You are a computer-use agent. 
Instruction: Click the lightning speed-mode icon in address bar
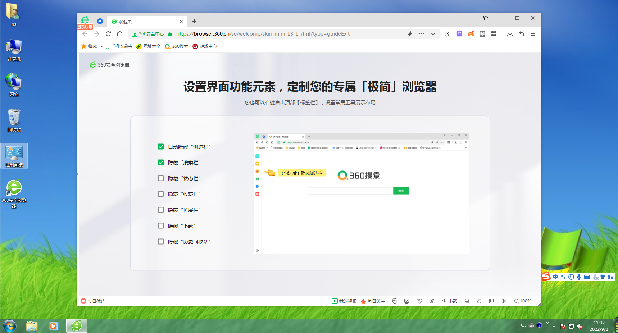410,34
